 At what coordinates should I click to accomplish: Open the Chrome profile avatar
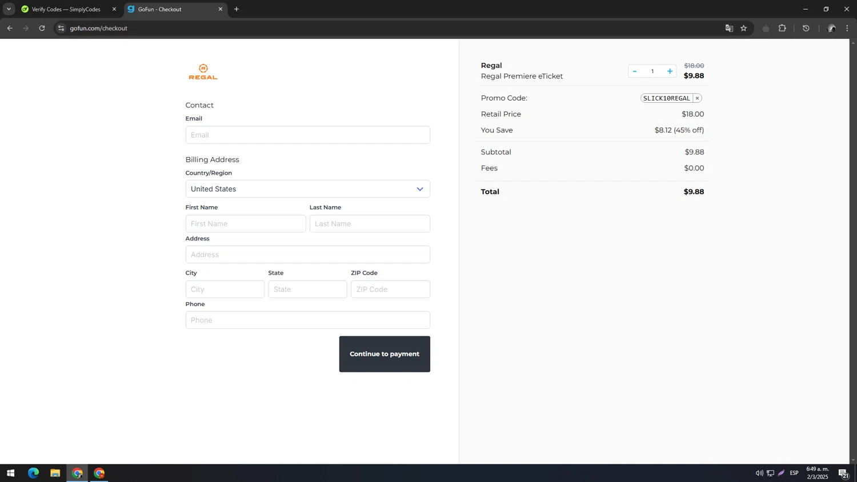[831, 28]
